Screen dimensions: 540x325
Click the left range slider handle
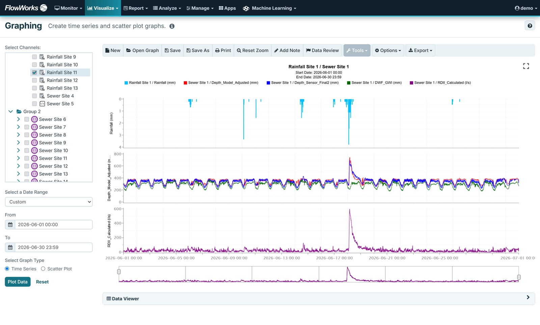tap(119, 272)
